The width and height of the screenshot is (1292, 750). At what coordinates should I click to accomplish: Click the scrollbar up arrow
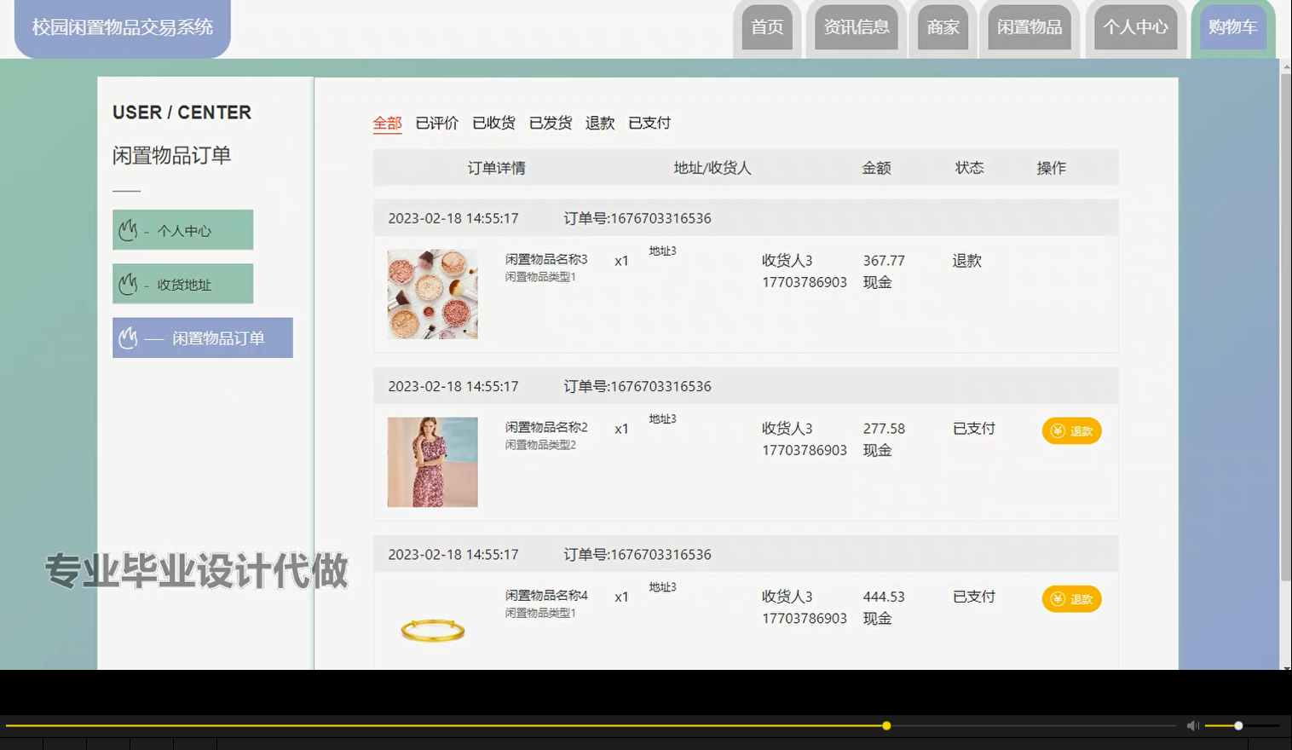1284,66
